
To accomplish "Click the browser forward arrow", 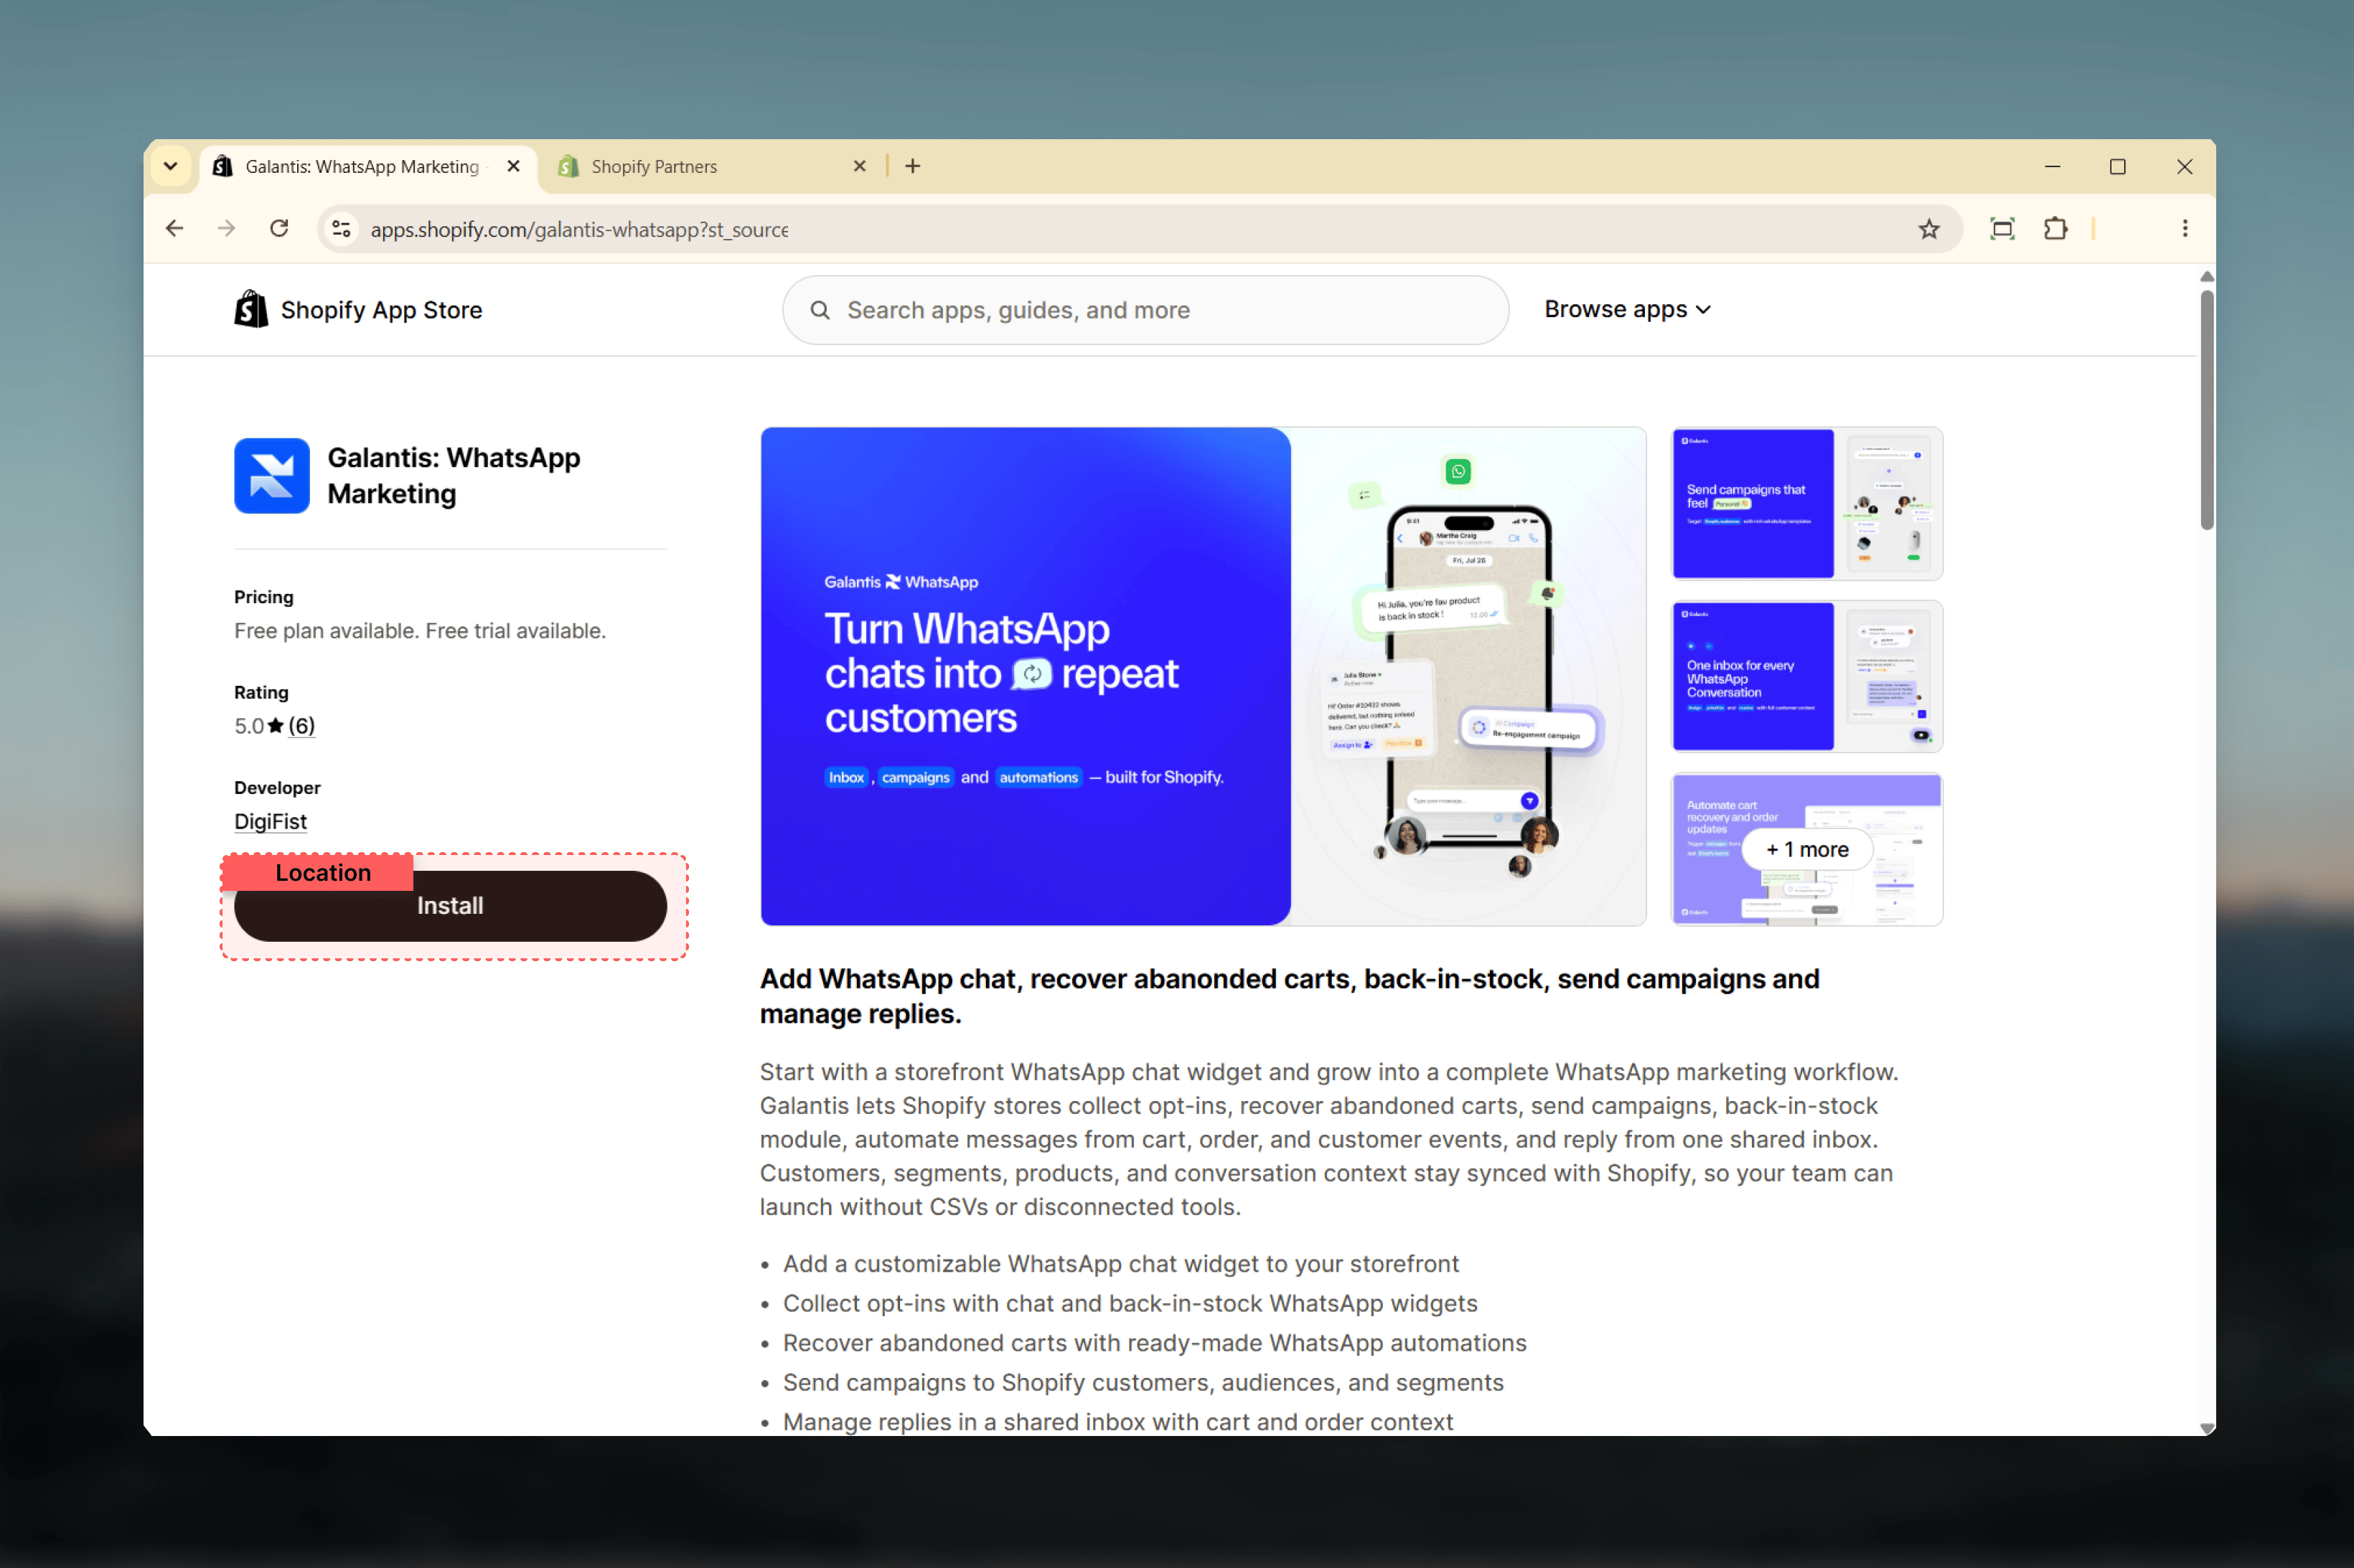I will 227,229.
